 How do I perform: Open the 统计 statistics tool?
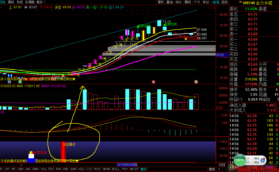179,2
